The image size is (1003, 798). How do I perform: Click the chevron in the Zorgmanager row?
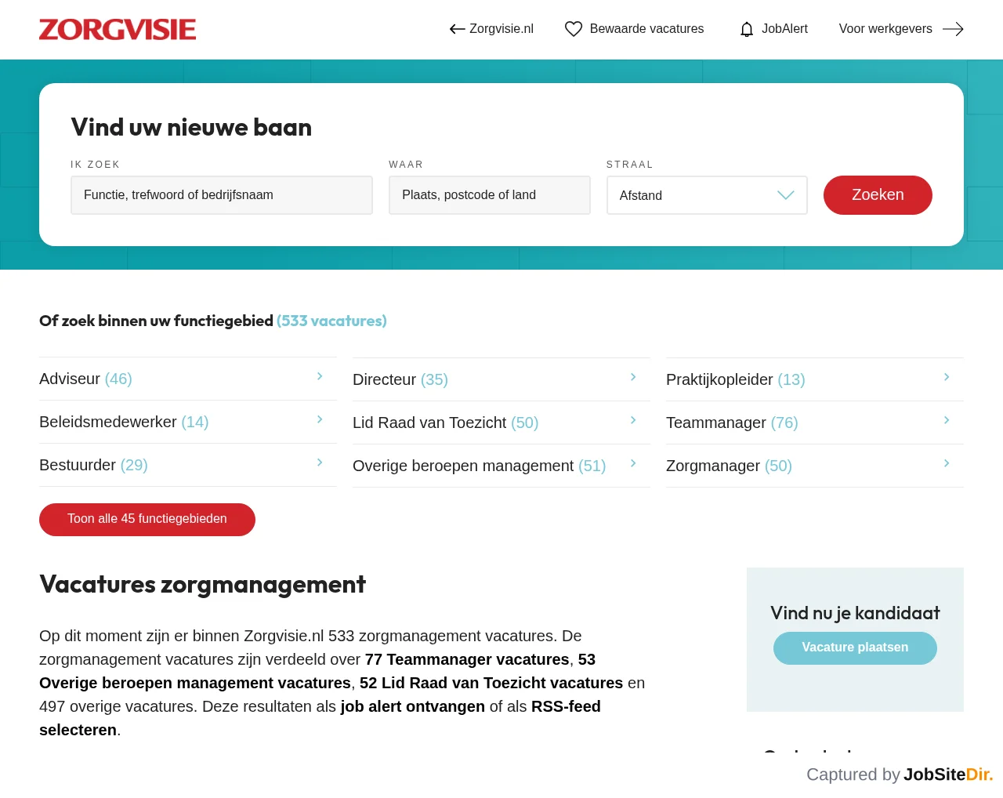947,463
